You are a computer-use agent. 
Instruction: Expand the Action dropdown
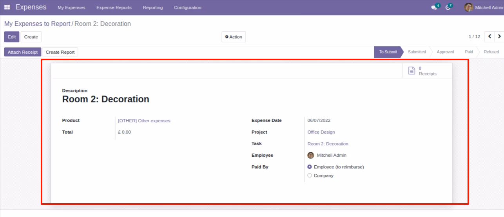(234, 37)
